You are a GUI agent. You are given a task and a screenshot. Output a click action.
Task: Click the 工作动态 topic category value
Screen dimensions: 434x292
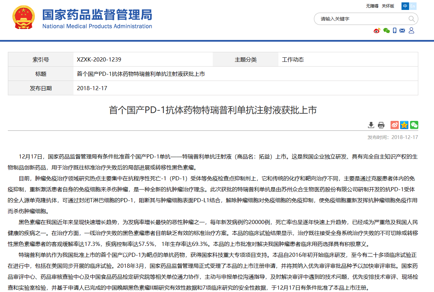293,59
